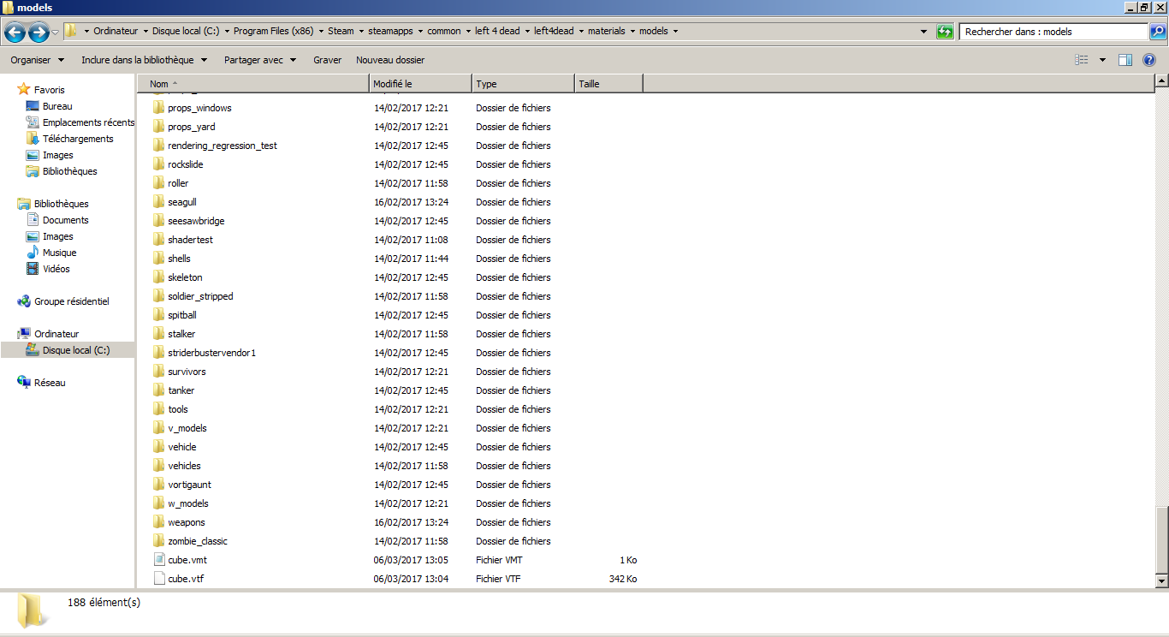
Task: Click the Musique note icon in sidebar
Action: (33, 253)
